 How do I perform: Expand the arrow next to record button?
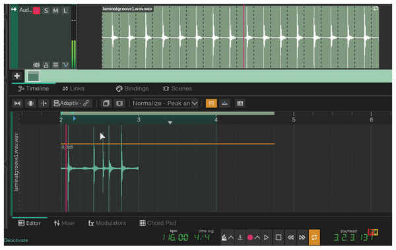click(x=257, y=237)
